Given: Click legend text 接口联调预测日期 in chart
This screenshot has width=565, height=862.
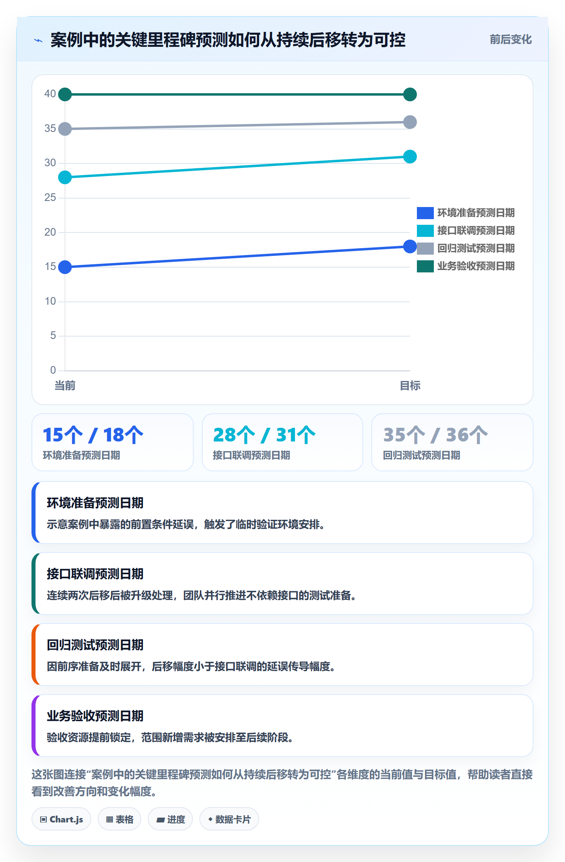Looking at the screenshot, I should pyautogui.click(x=476, y=230).
